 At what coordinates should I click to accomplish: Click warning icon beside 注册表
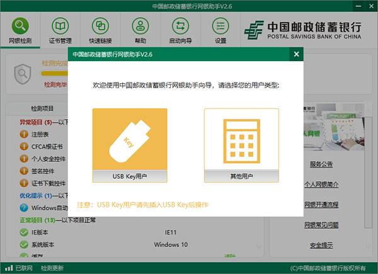24,134
